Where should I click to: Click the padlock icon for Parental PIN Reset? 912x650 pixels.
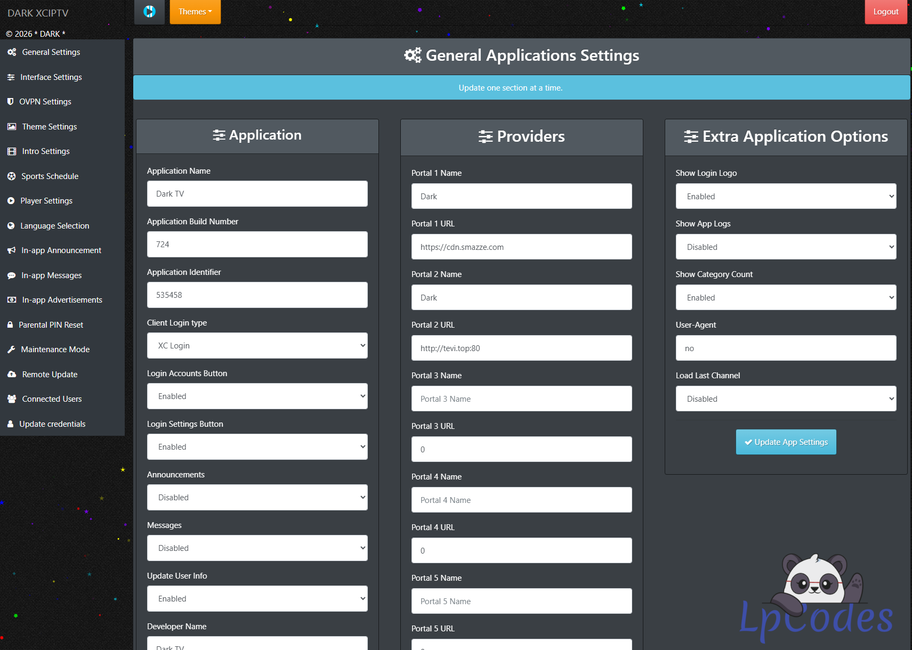[x=10, y=325]
